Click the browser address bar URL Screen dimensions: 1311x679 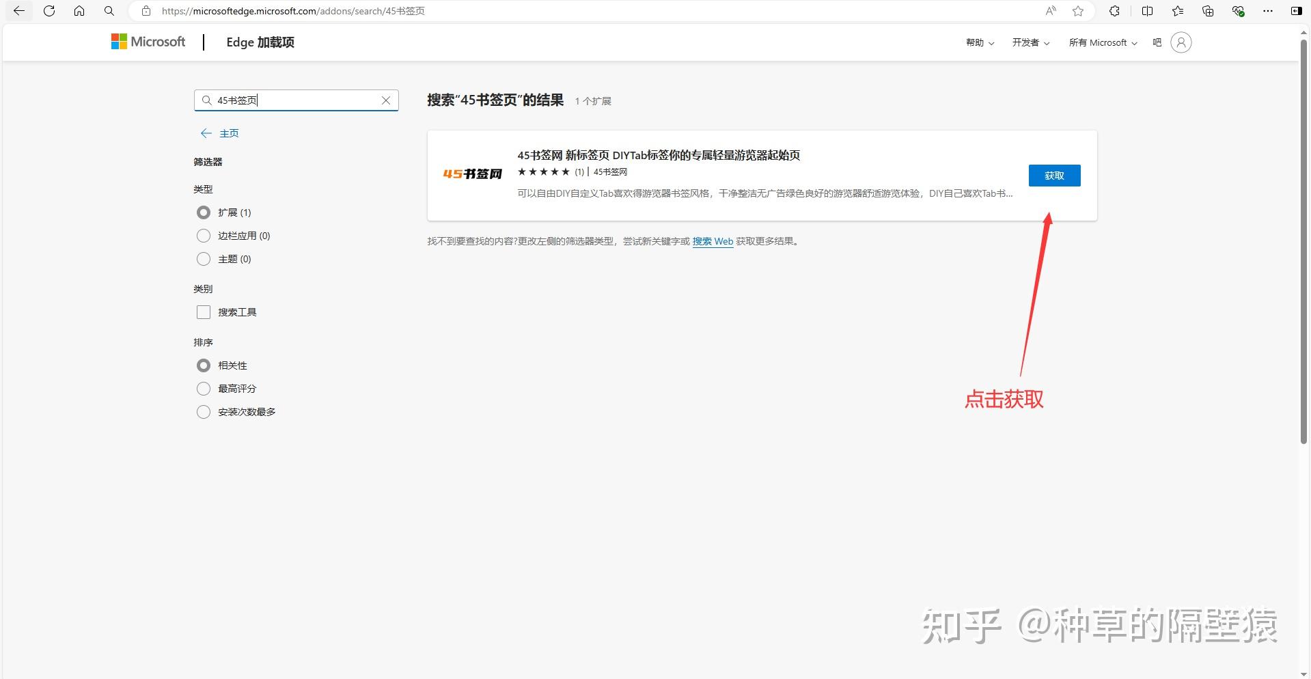click(293, 11)
